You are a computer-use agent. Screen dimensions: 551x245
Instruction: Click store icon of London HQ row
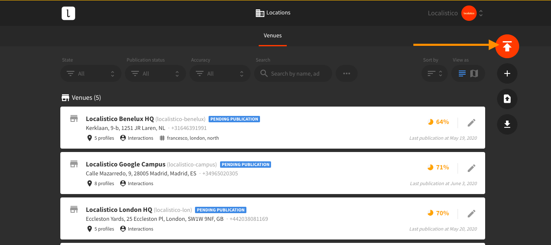74,209
